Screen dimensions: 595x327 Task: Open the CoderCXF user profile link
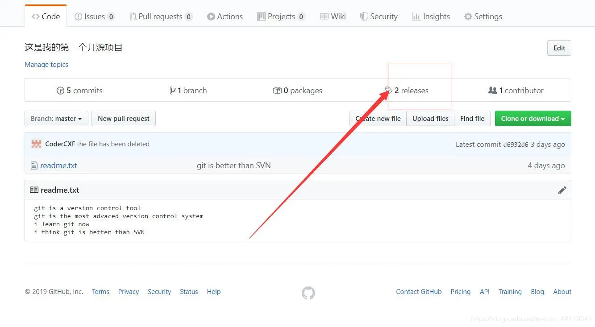point(60,144)
